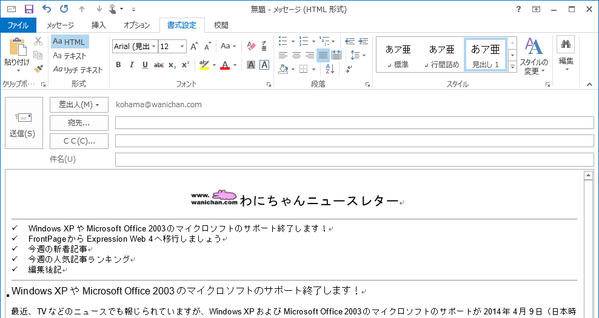599x318 pixels.
Task: Apply superscript formatting
Action: (186, 65)
